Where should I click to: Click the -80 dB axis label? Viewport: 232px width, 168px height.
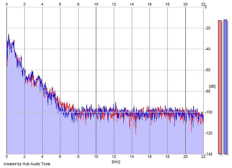208,91
